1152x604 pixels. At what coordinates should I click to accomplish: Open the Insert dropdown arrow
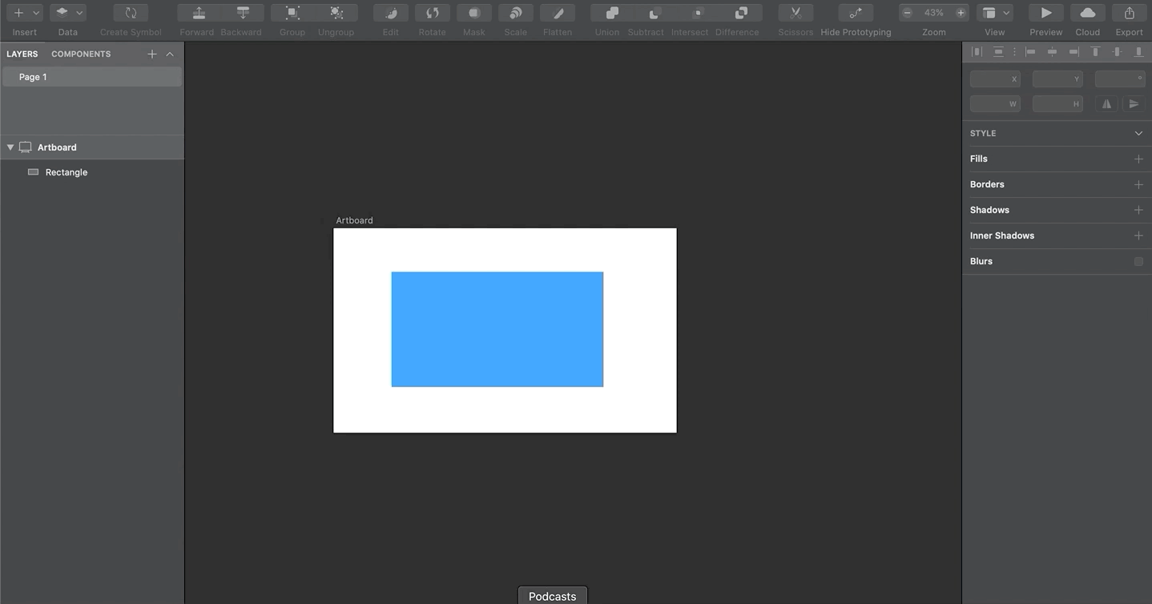click(x=34, y=12)
